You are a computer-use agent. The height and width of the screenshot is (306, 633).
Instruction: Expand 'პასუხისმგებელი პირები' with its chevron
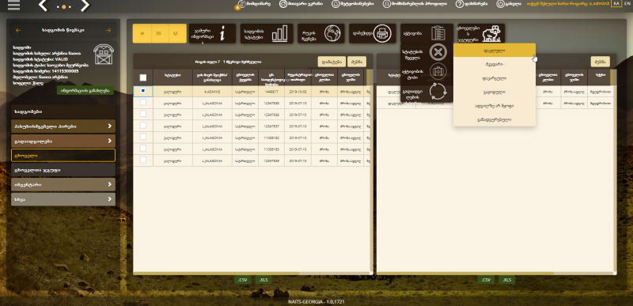109,127
